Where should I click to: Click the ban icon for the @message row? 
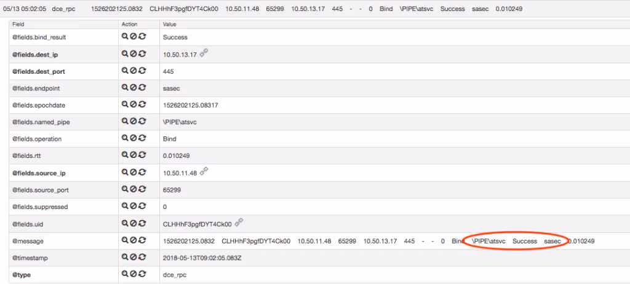pyautogui.click(x=134, y=240)
